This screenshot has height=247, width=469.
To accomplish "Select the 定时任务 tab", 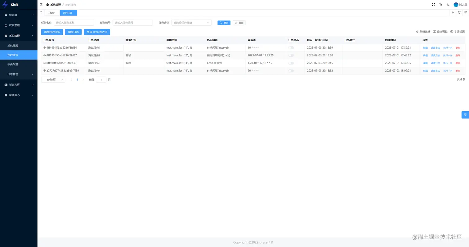I will pyautogui.click(x=68, y=13).
